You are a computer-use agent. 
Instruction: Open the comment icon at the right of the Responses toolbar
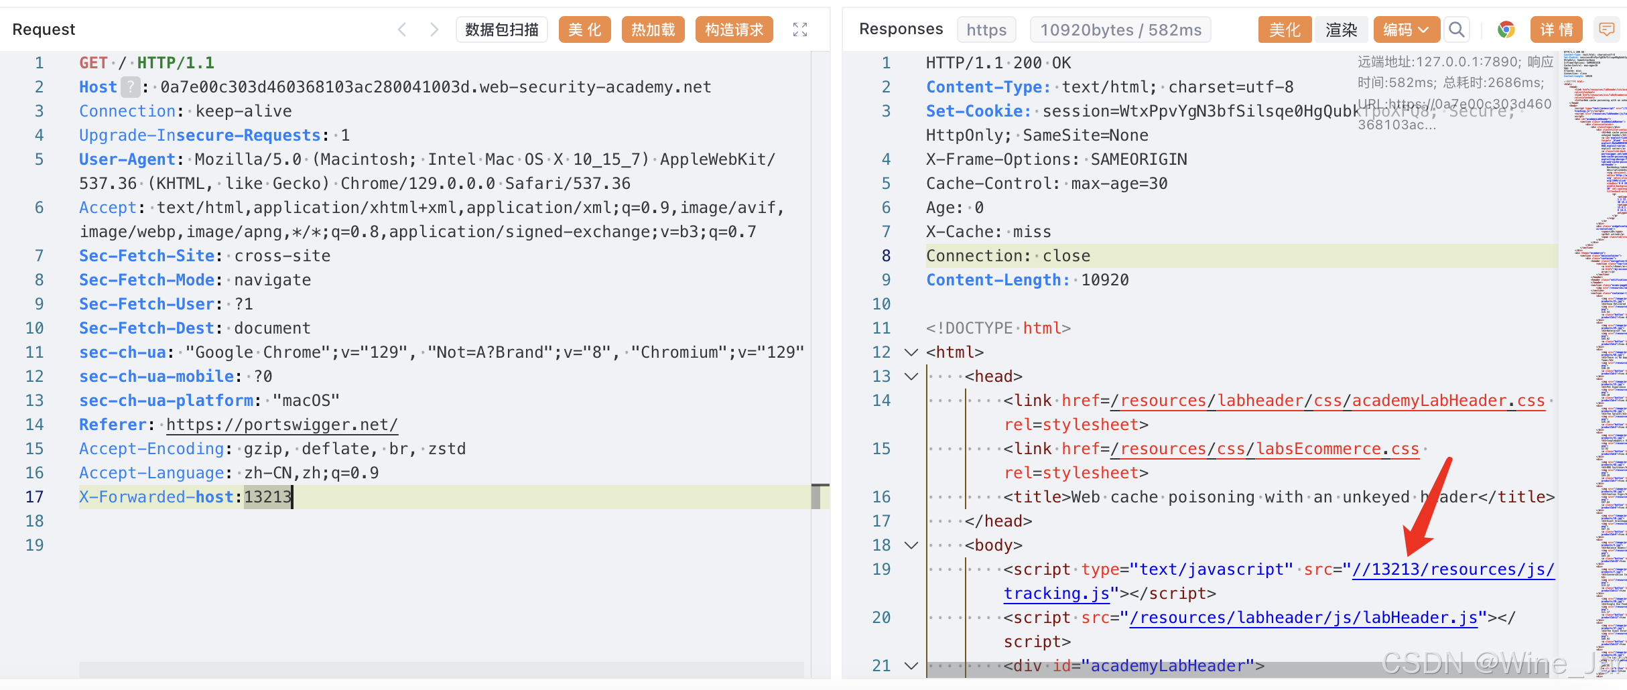coord(1606,29)
